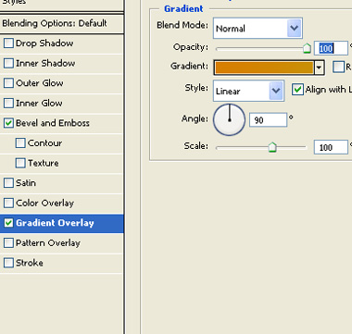This screenshot has width=352, height=334.
Task: Select the Texture label
Action: point(44,163)
